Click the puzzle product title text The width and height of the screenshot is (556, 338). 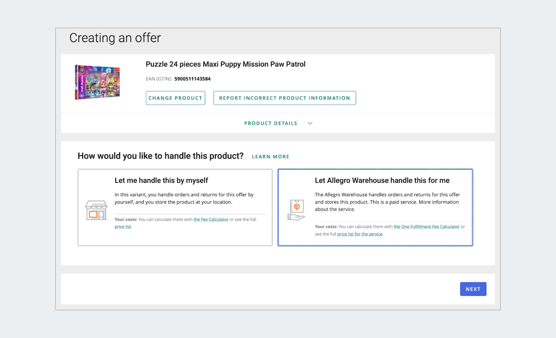226,64
